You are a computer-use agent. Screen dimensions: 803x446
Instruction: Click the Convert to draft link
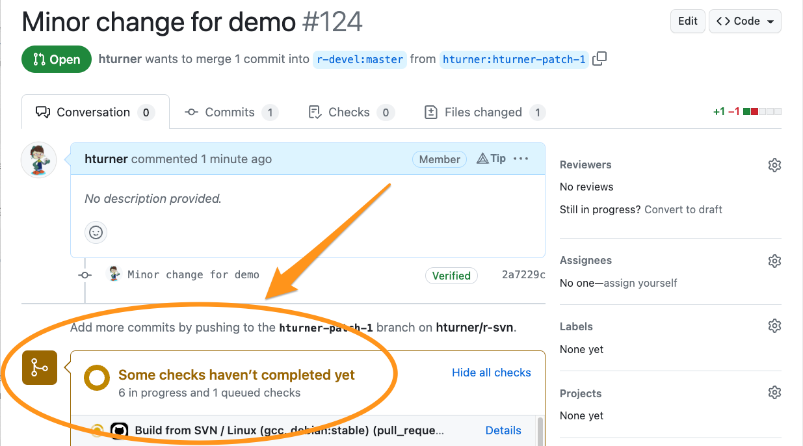coord(683,209)
